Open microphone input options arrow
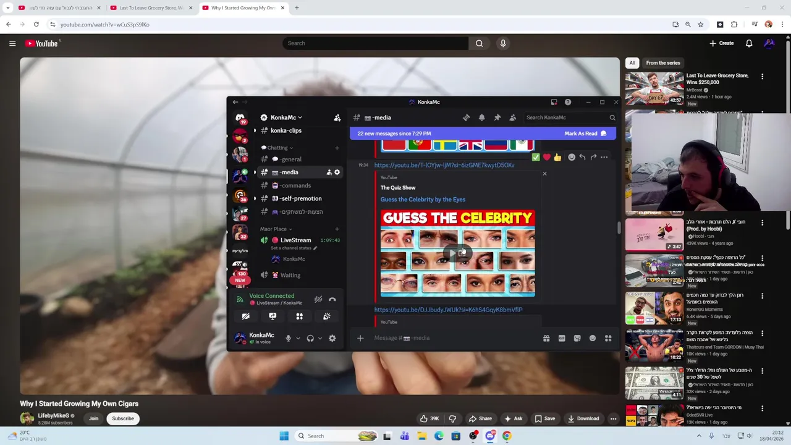Screen dimensions: 791x445 click(298, 338)
